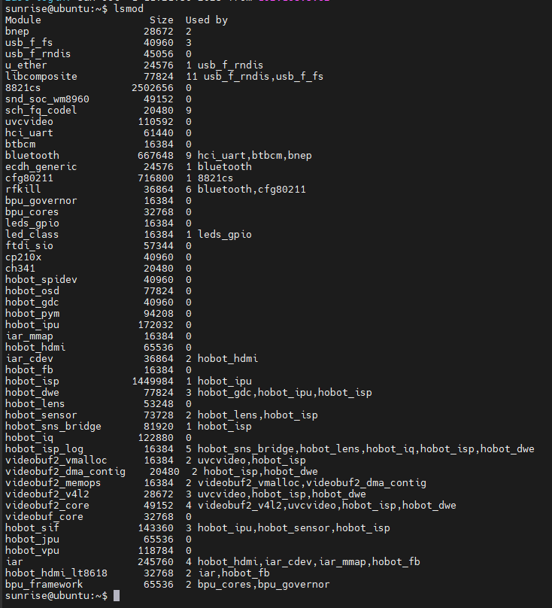The width and height of the screenshot is (552, 608).
Task: Click the size value 2502656
Action: click(153, 87)
